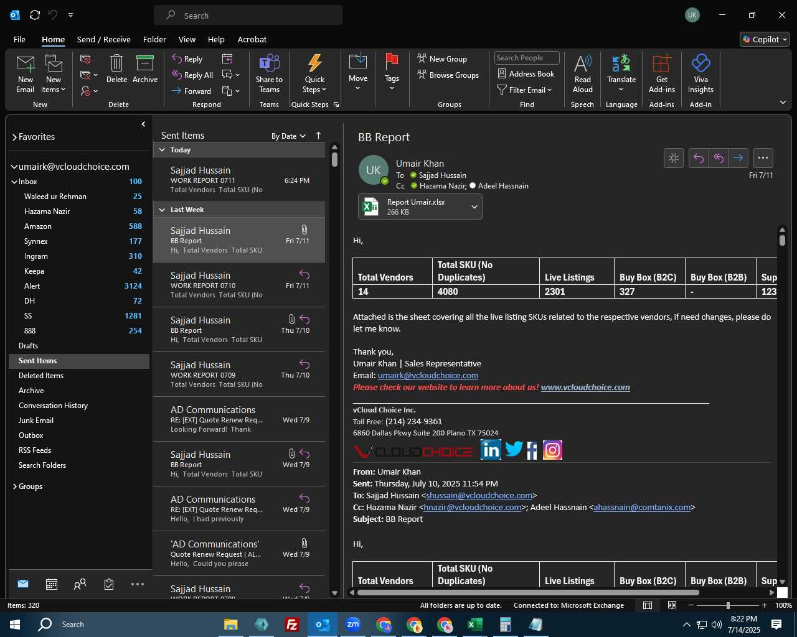The height and width of the screenshot is (637, 797).
Task: Expand the Favorites section
Action: click(x=14, y=137)
